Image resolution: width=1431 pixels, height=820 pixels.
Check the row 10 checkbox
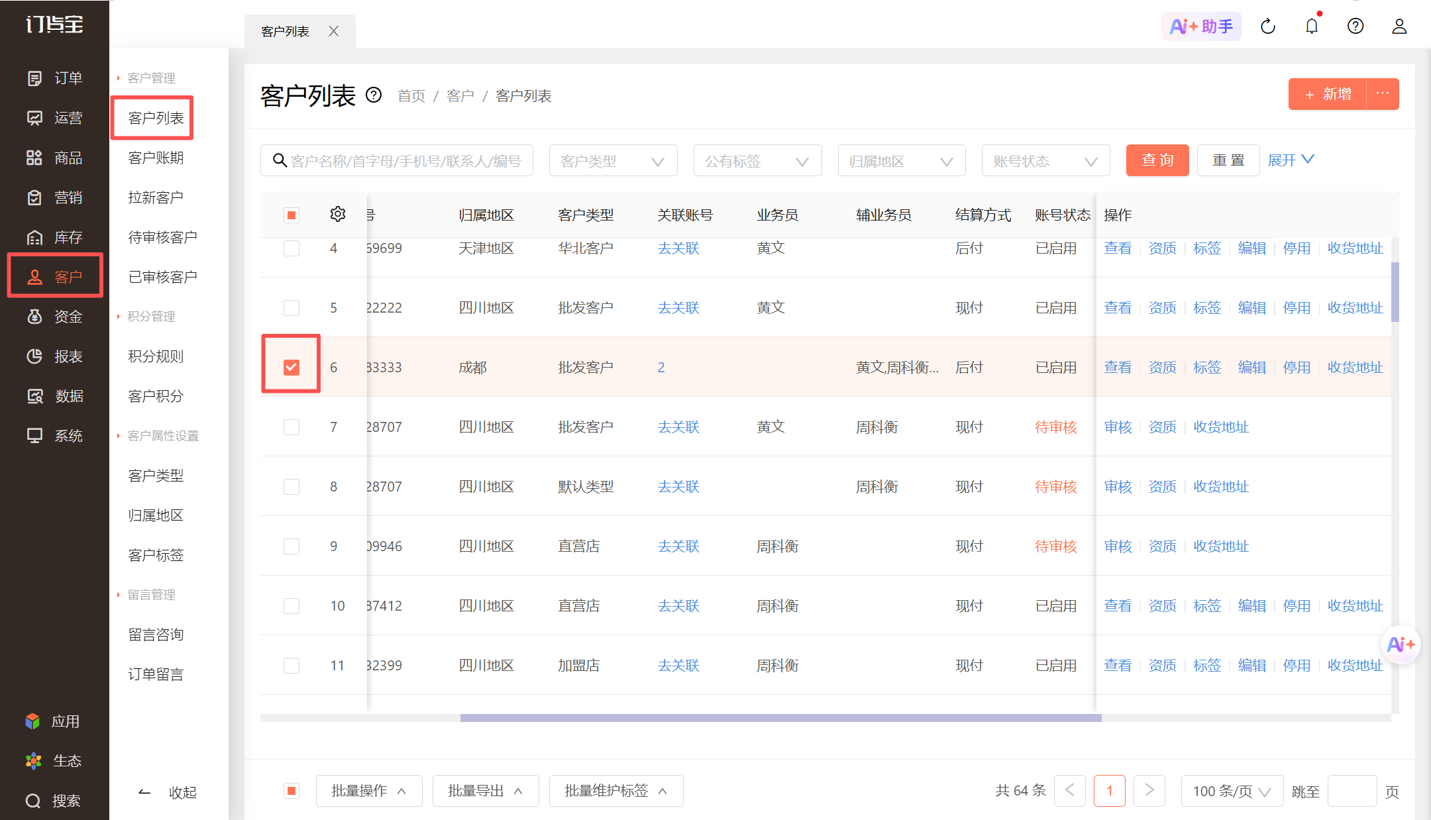291,606
